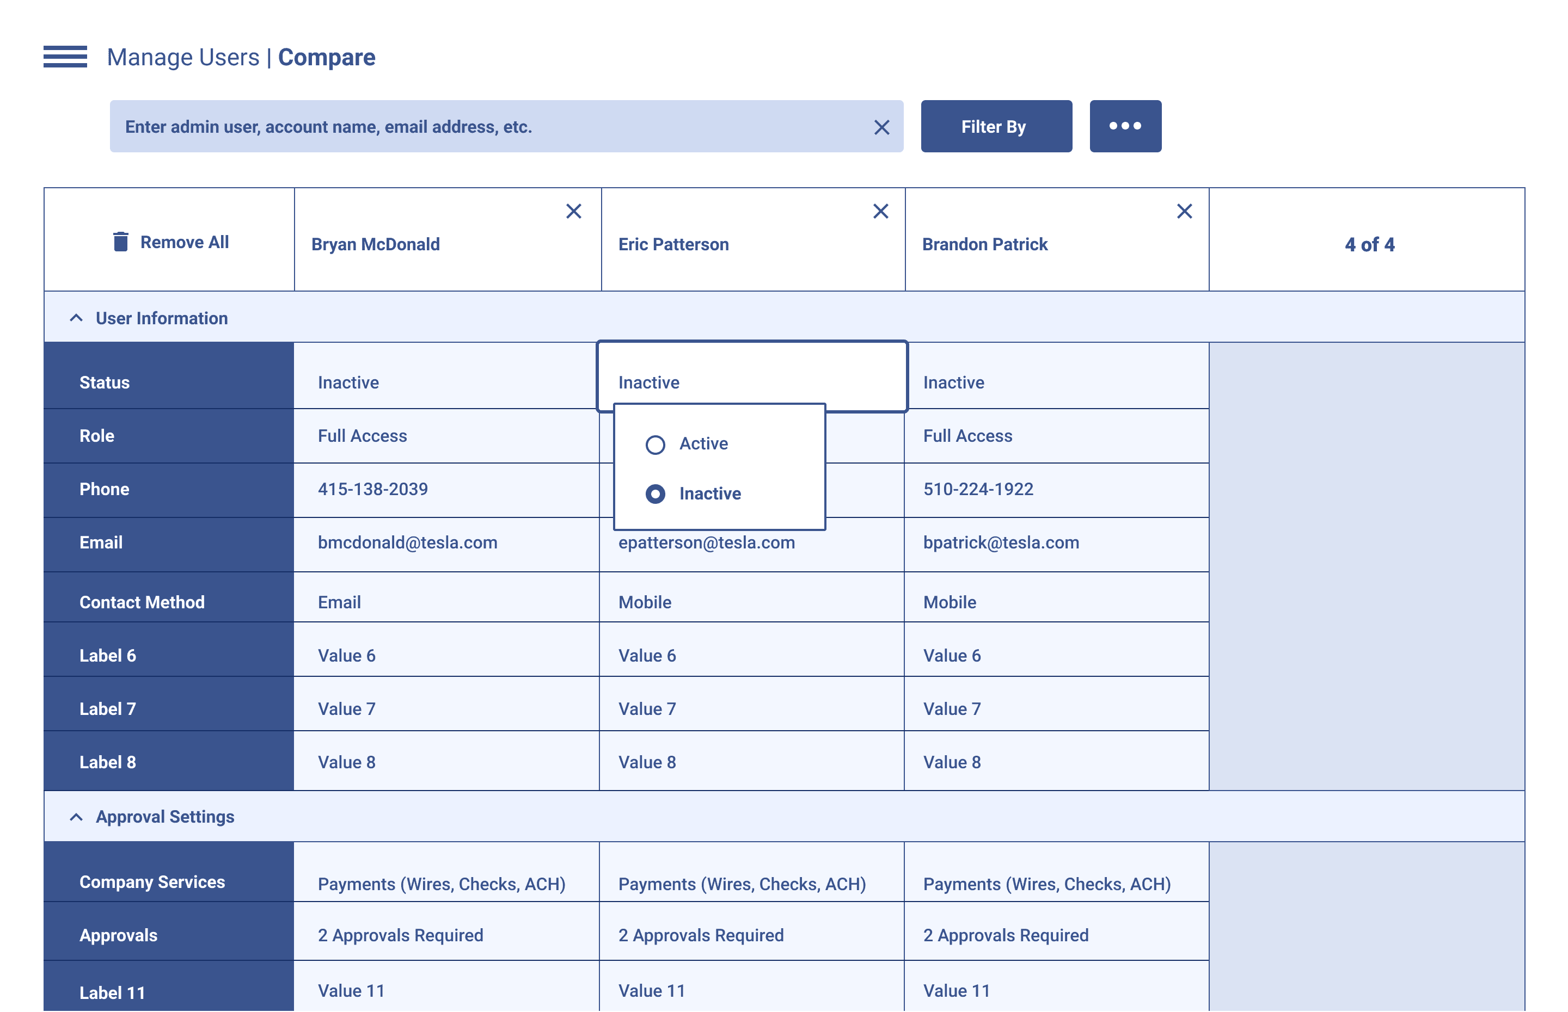1568x1012 pixels.
Task: Select the Active status radio button
Action: (656, 444)
